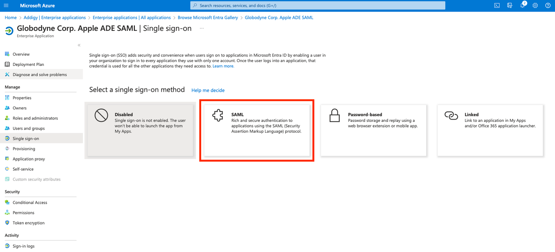Open Permissions menu item
The image size is (555, 252).
point(23,213)
